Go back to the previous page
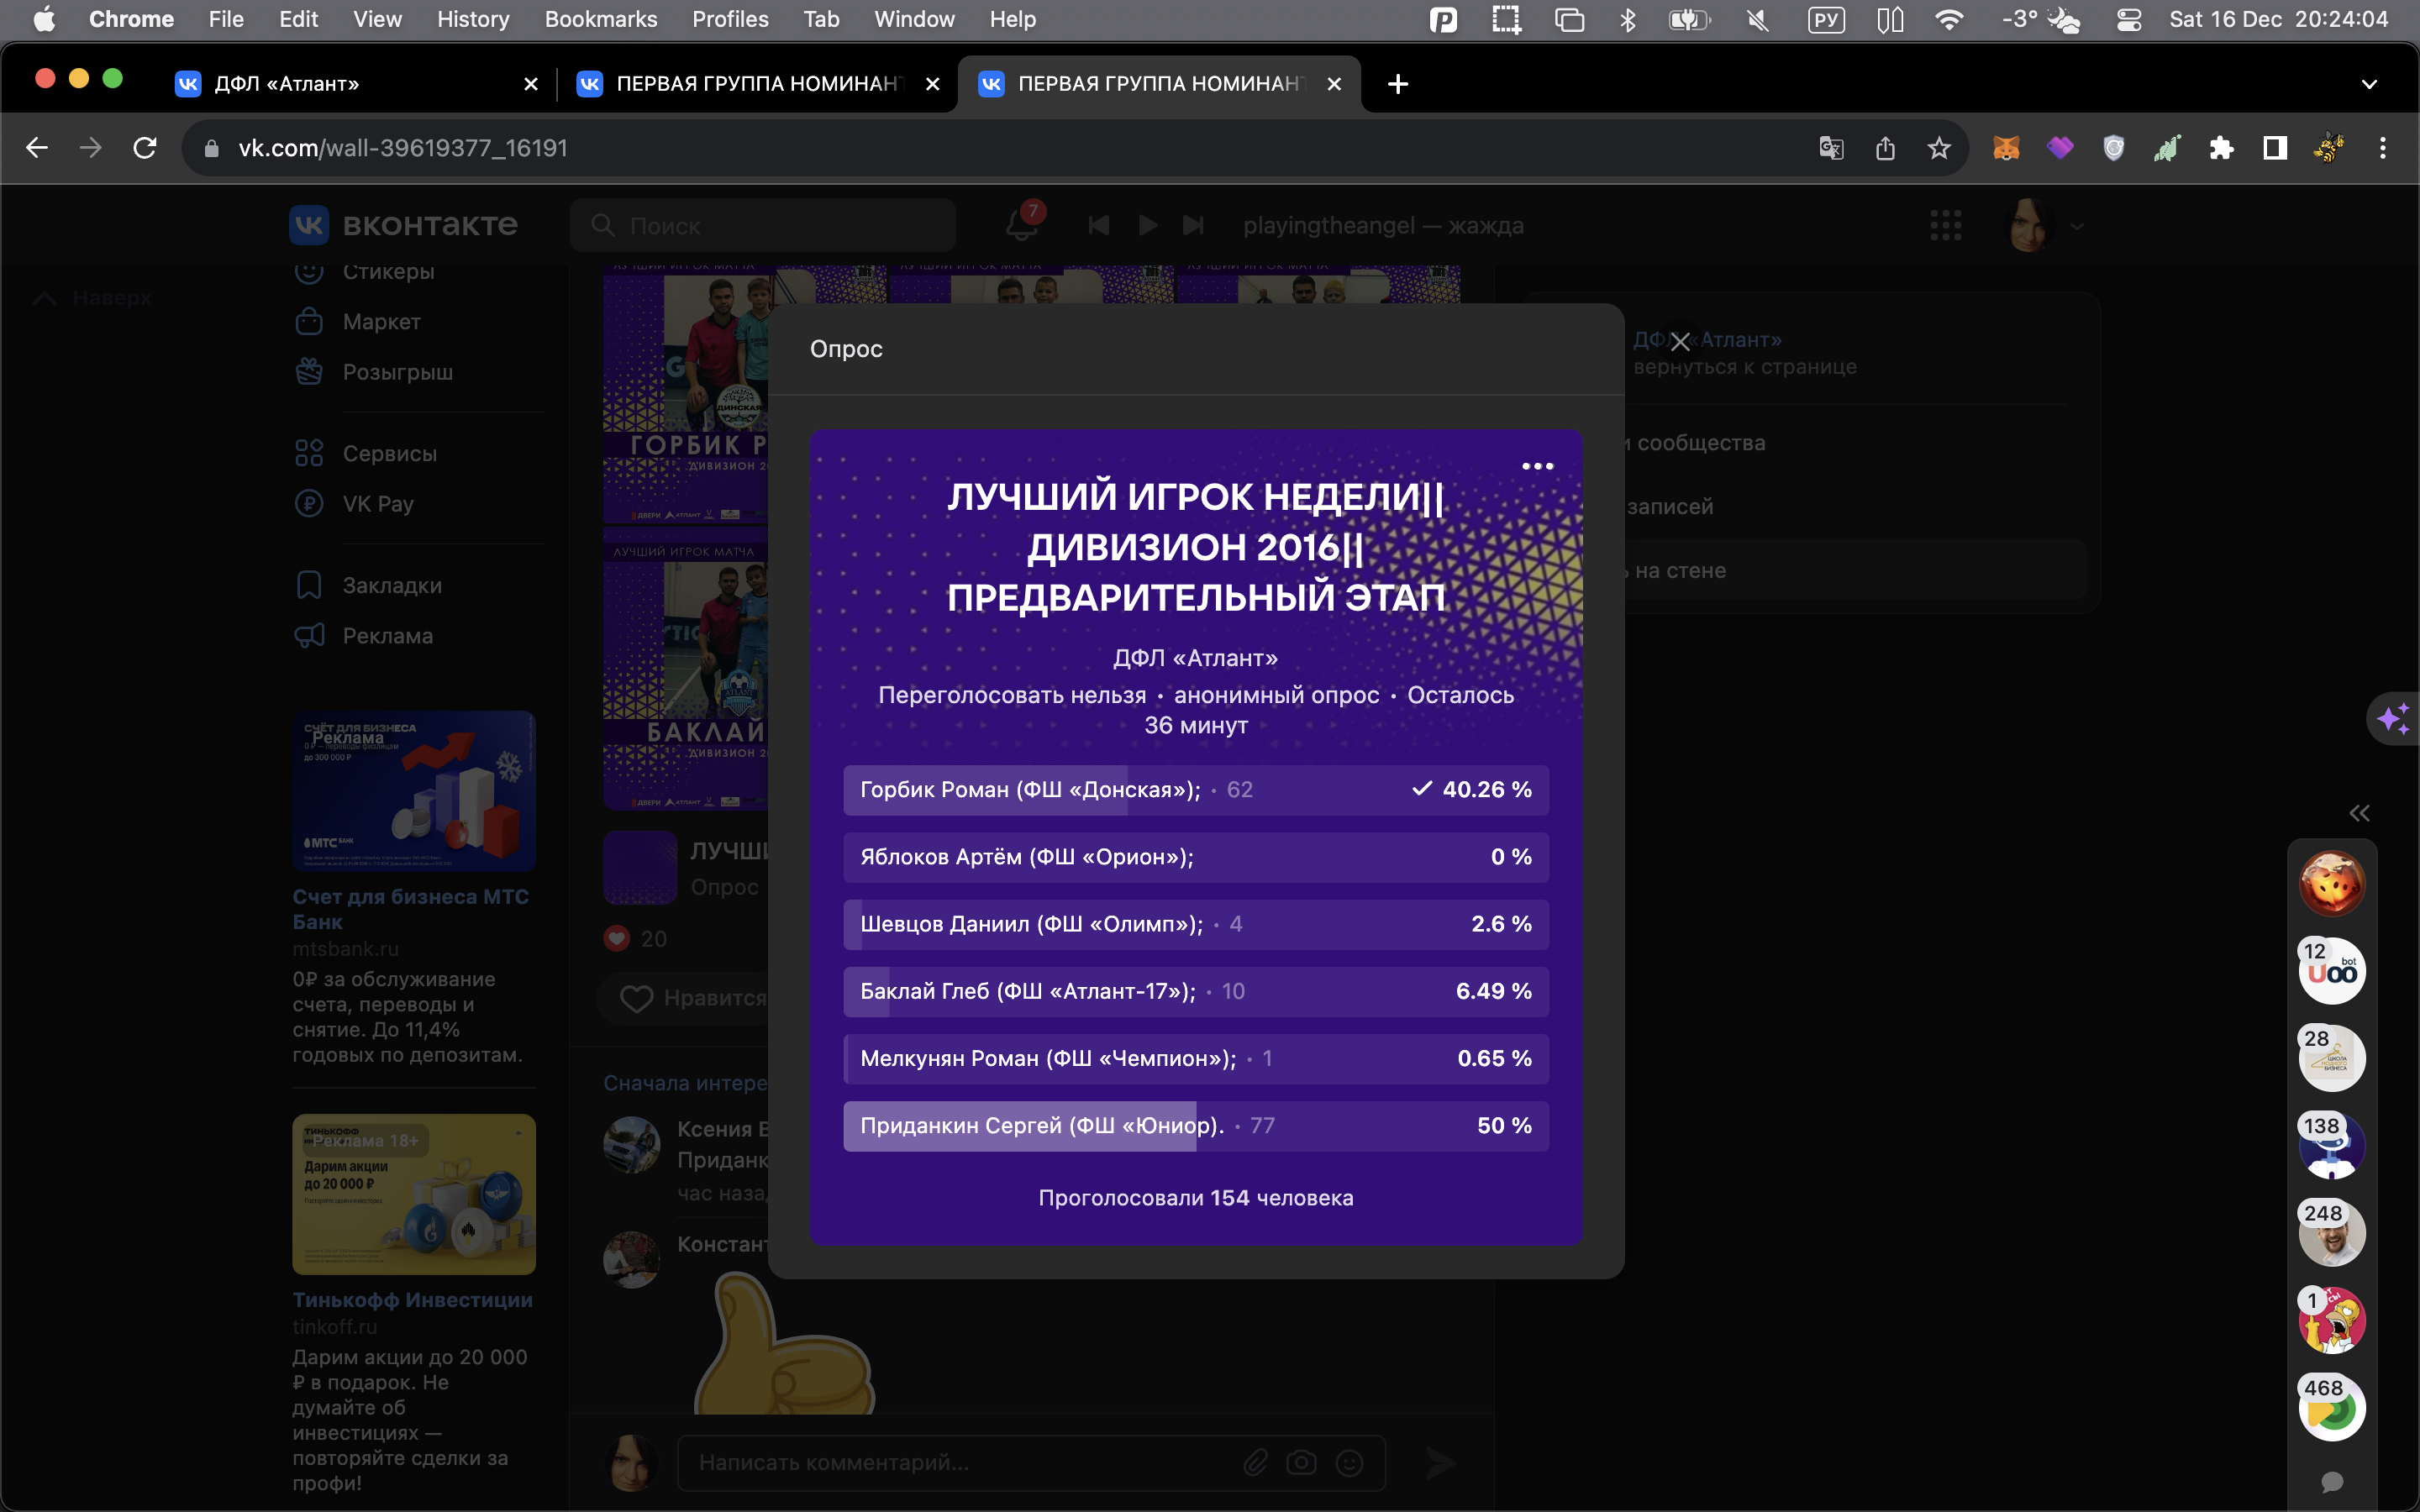The image size is (2420, 1512). click(37, 148)
